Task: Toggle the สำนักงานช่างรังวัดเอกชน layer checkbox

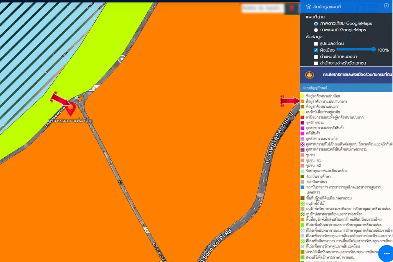Action: pyautogui.click(x=316, y=63)
